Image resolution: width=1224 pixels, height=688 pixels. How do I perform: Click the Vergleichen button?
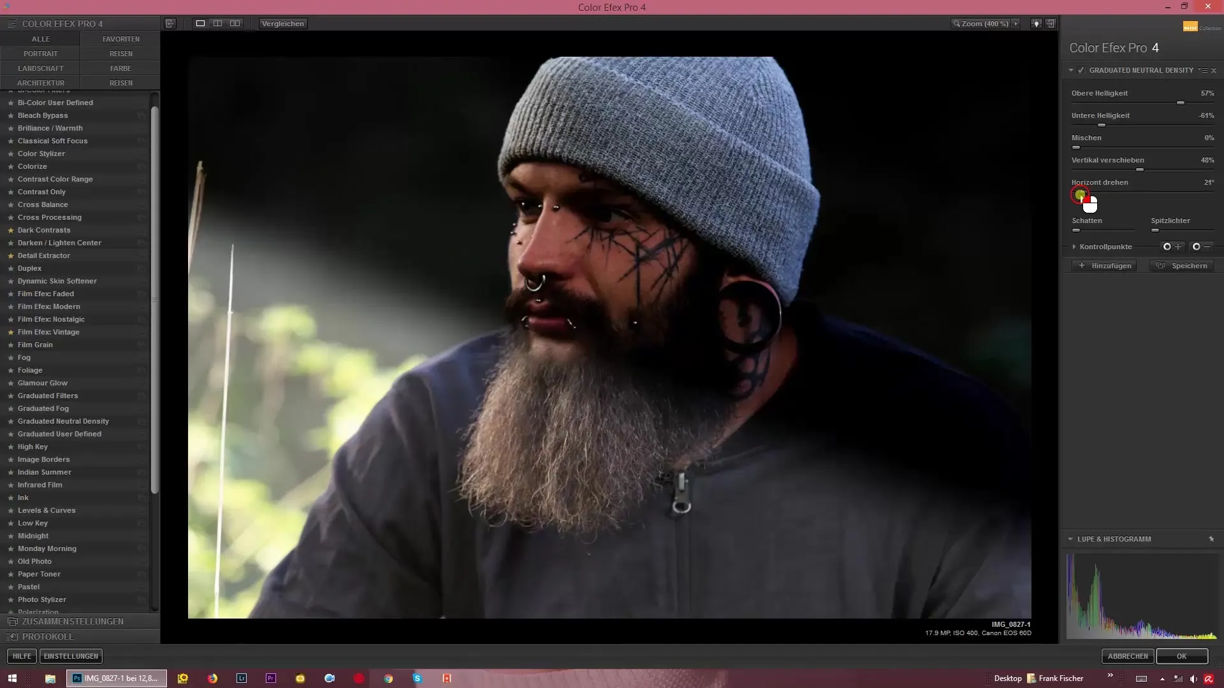click(282, 24)
